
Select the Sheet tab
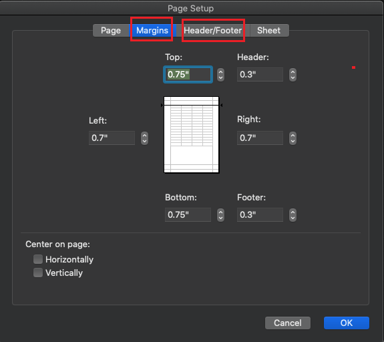click(269, 30)
